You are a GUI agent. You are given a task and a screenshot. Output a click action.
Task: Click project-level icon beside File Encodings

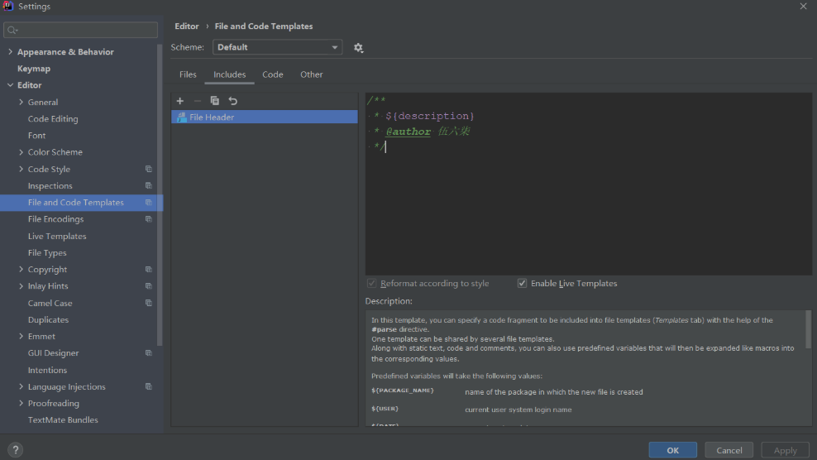149,219
